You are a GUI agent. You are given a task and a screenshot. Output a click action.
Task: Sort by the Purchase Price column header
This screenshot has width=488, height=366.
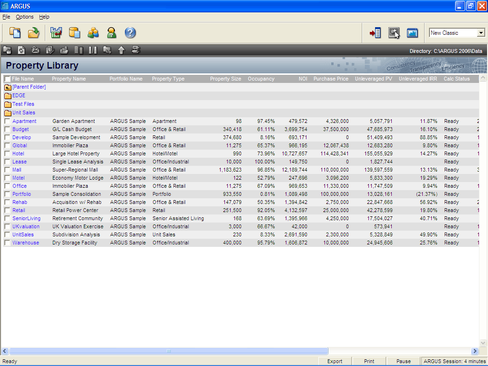[x=331, y=79]
